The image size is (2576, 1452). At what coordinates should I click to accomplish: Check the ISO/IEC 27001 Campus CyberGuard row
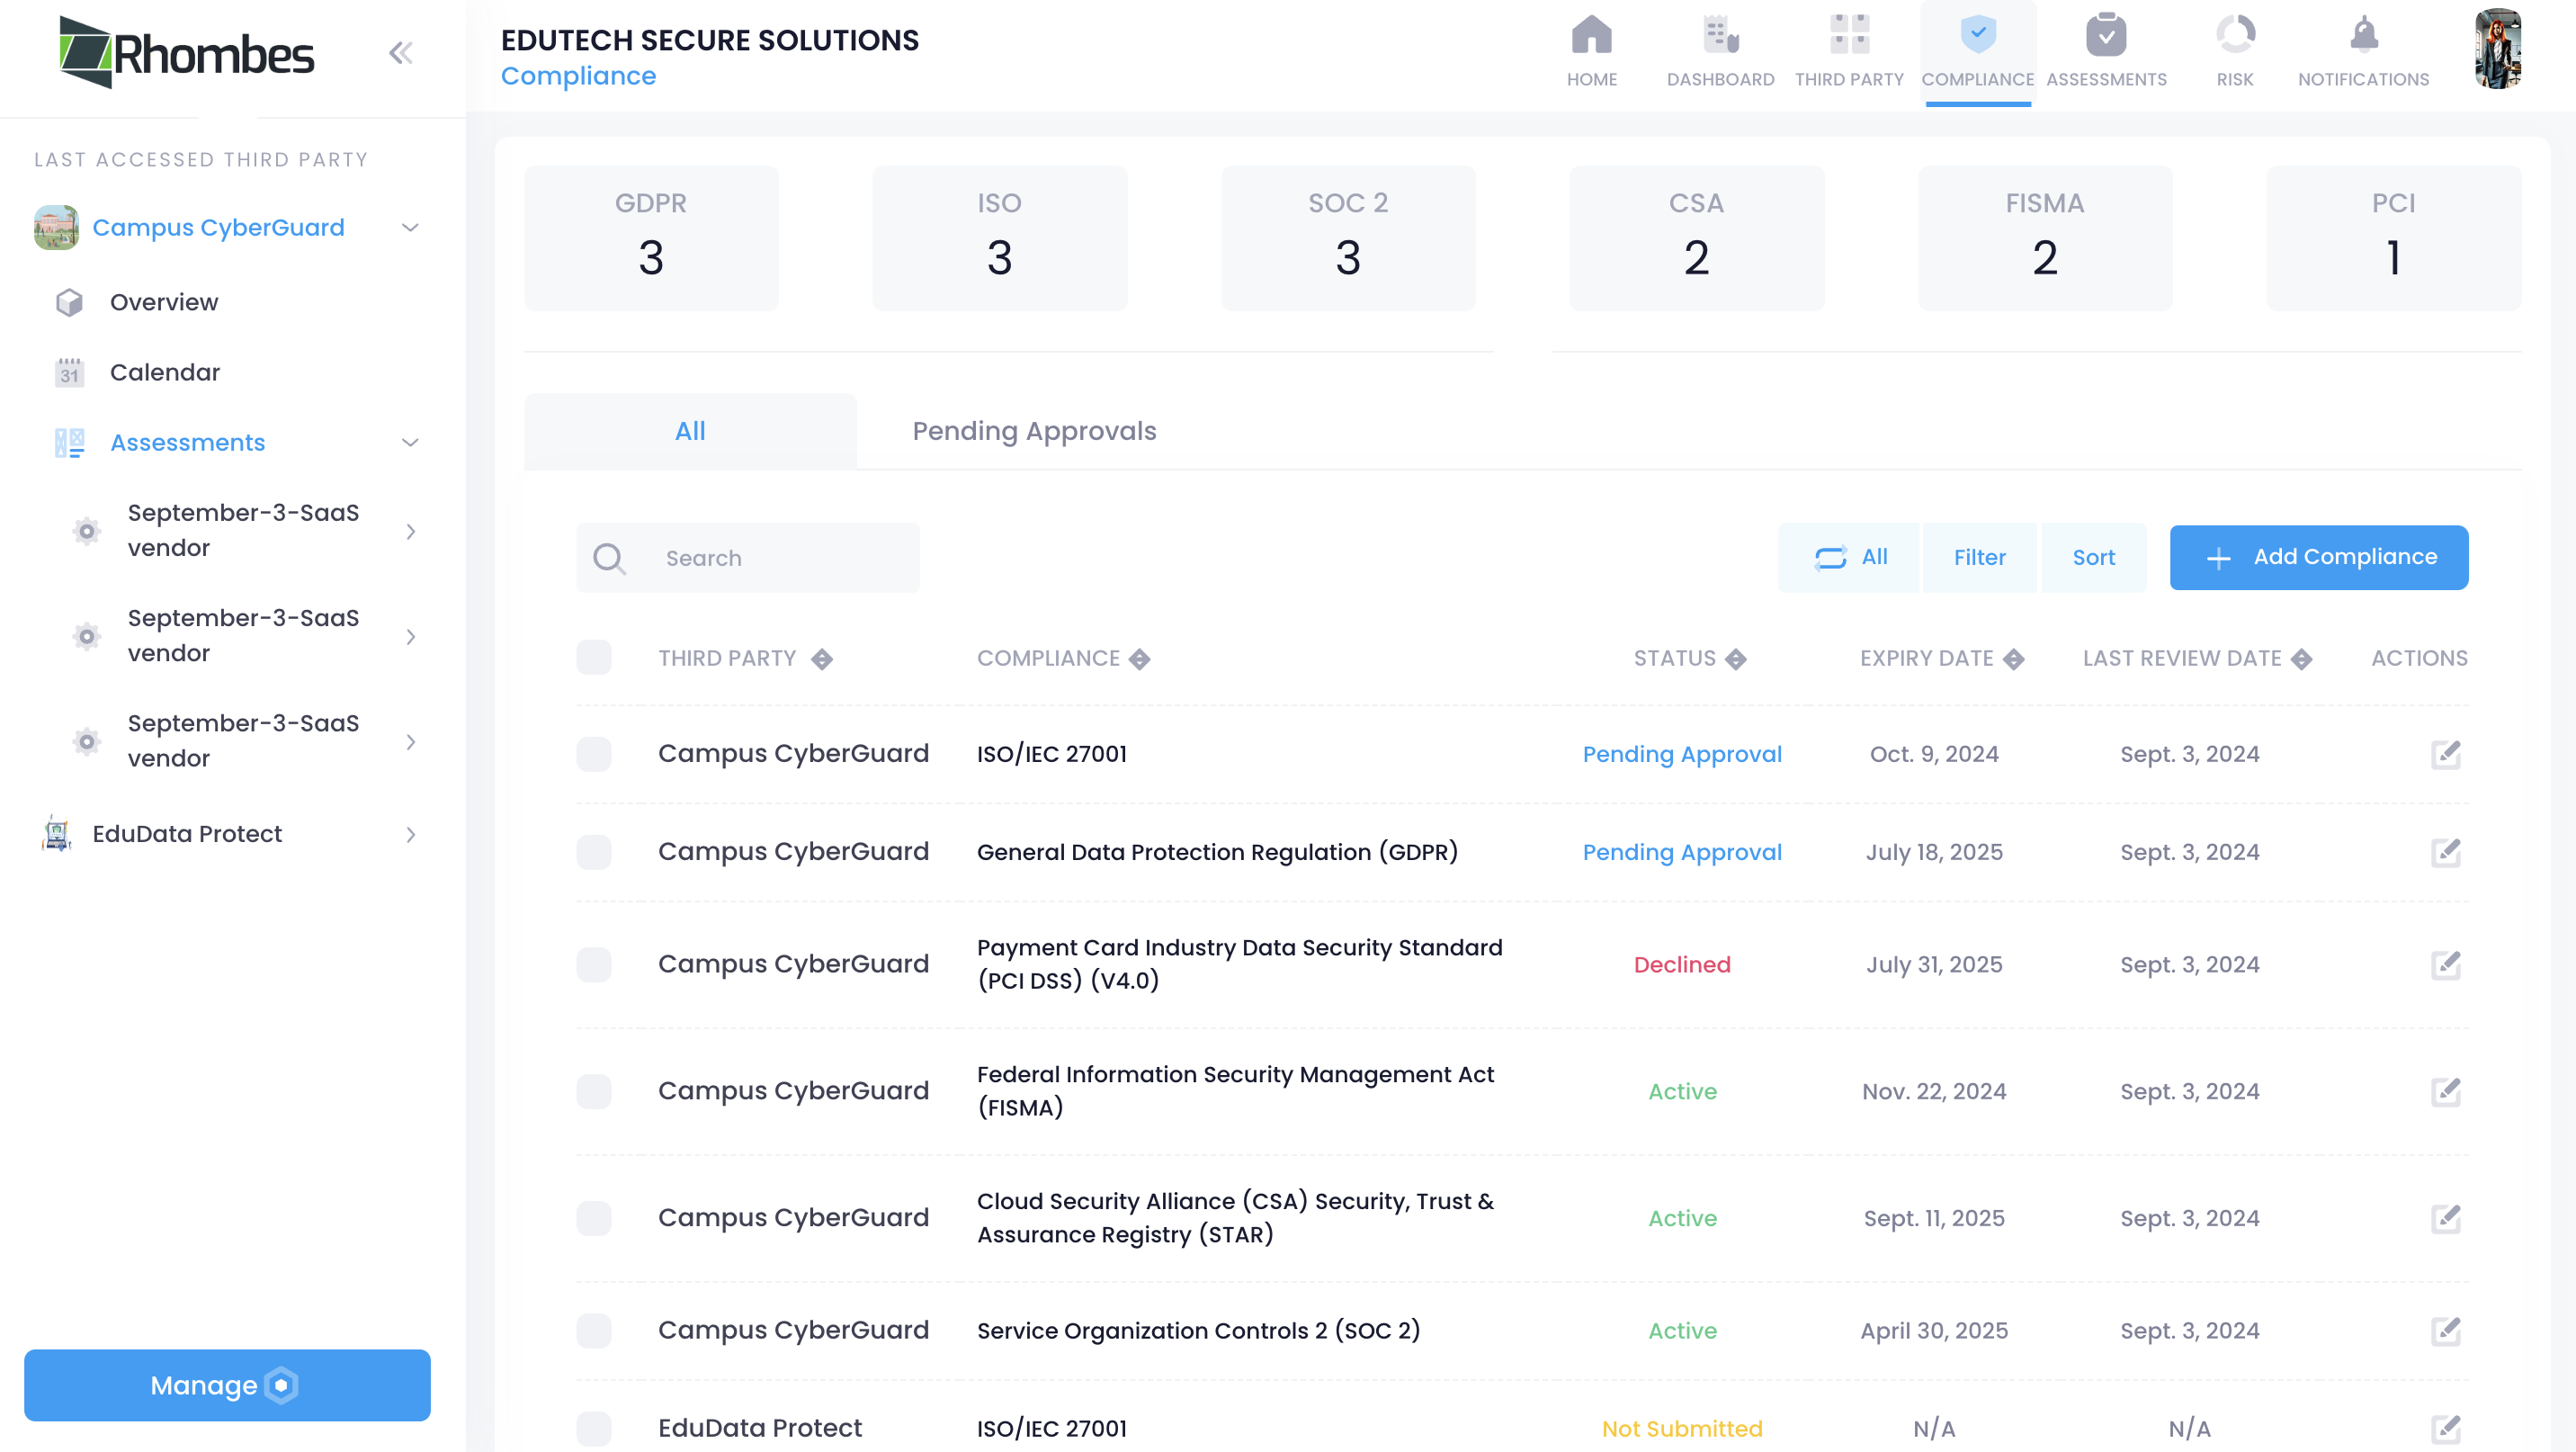(x=593, y=754)
